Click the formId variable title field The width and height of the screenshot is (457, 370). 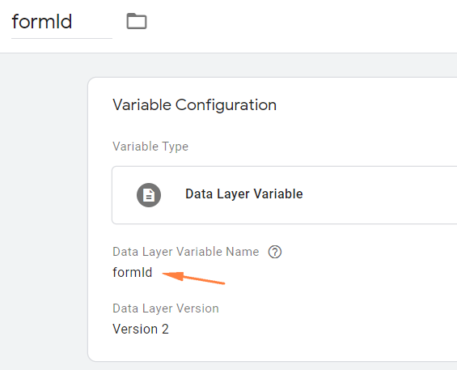[x=61, y=22]
